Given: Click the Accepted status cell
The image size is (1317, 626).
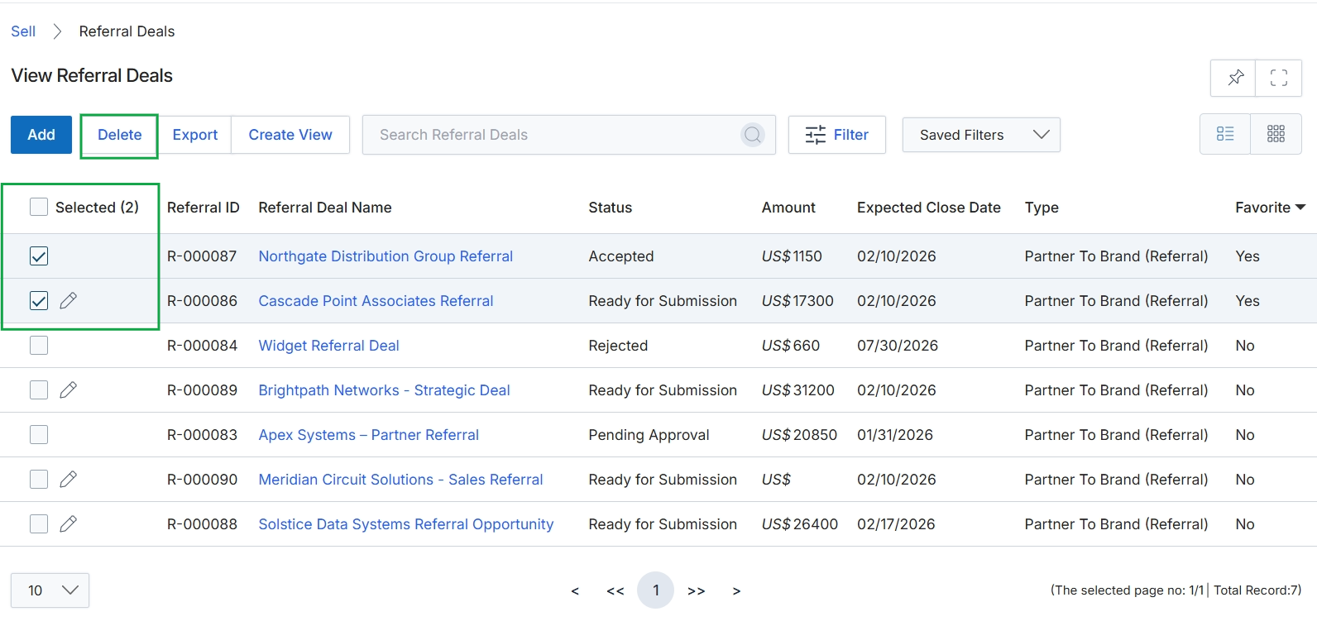Looking at the screenshot, I should [x=621, y=256].
